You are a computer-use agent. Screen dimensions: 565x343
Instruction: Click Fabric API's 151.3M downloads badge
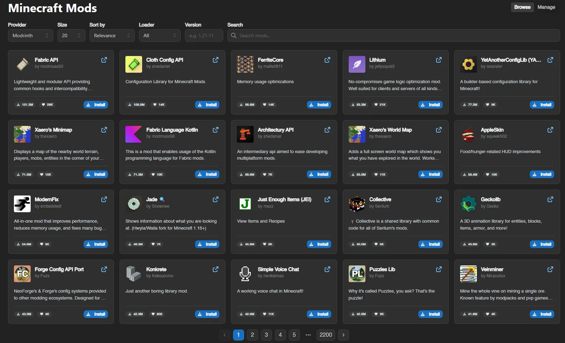pyautogui.click(x=25, y=105)
